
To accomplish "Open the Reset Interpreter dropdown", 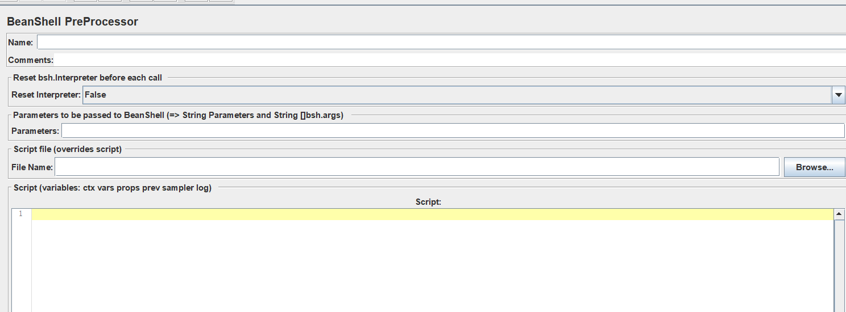I will [464, 95].
